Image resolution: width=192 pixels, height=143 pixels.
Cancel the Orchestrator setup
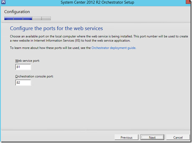coord(178,137)
